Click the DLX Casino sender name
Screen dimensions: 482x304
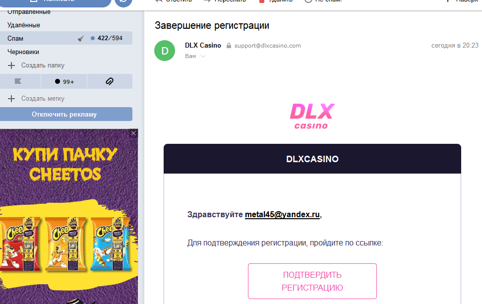click(x=203, y=45)
